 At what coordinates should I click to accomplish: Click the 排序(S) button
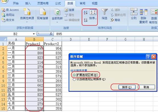127,87
